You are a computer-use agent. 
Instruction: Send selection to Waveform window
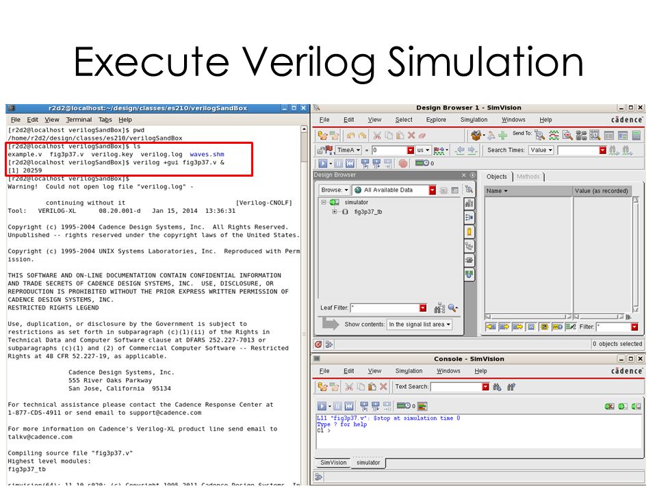(554, 135)
